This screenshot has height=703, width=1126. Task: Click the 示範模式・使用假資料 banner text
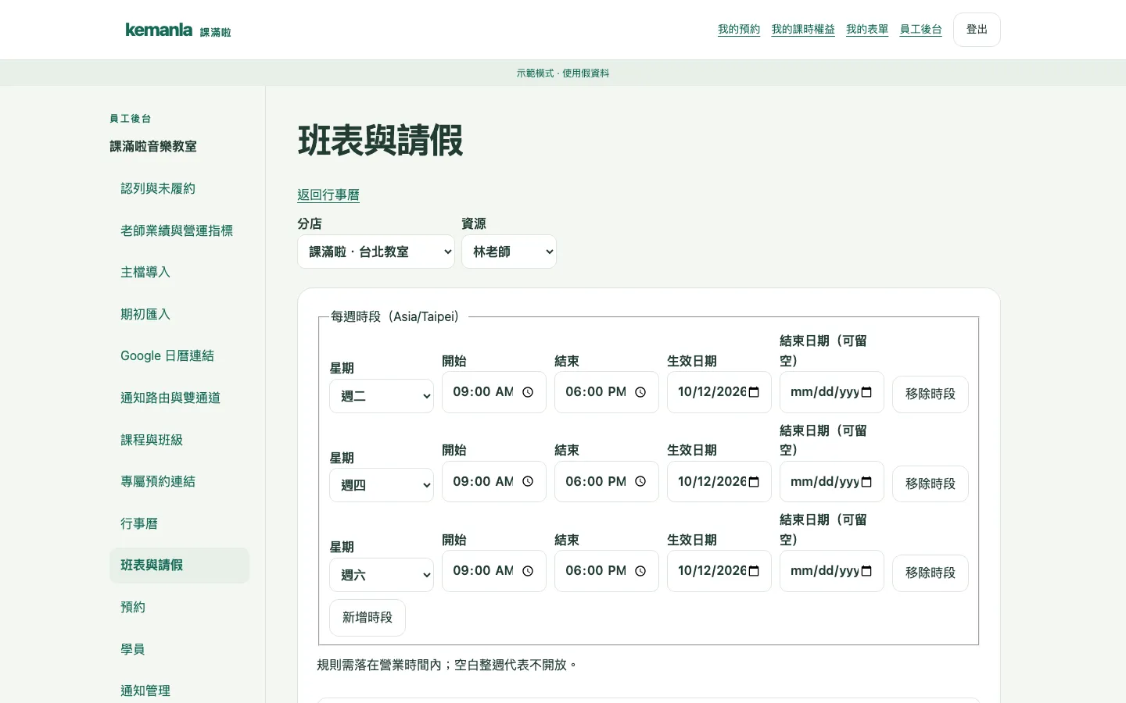pos(563,73)
